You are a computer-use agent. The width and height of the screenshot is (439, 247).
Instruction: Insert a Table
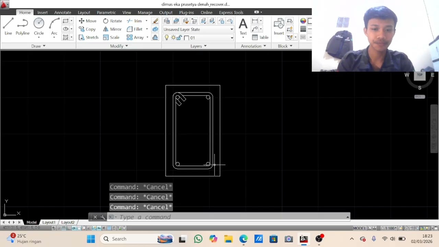click(260, 37)
